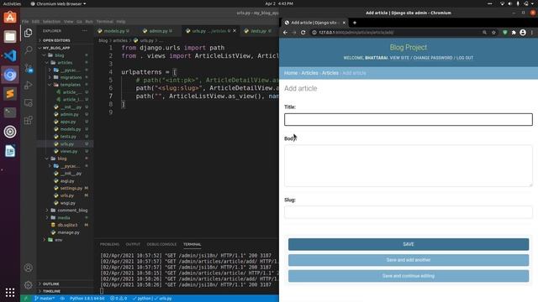Open the Source Control view icon
538x302 pixels.
[29, 68]
